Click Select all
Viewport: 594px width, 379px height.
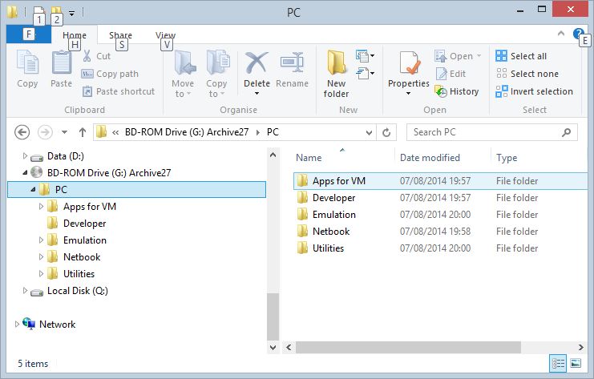click(x=521, y=56)
